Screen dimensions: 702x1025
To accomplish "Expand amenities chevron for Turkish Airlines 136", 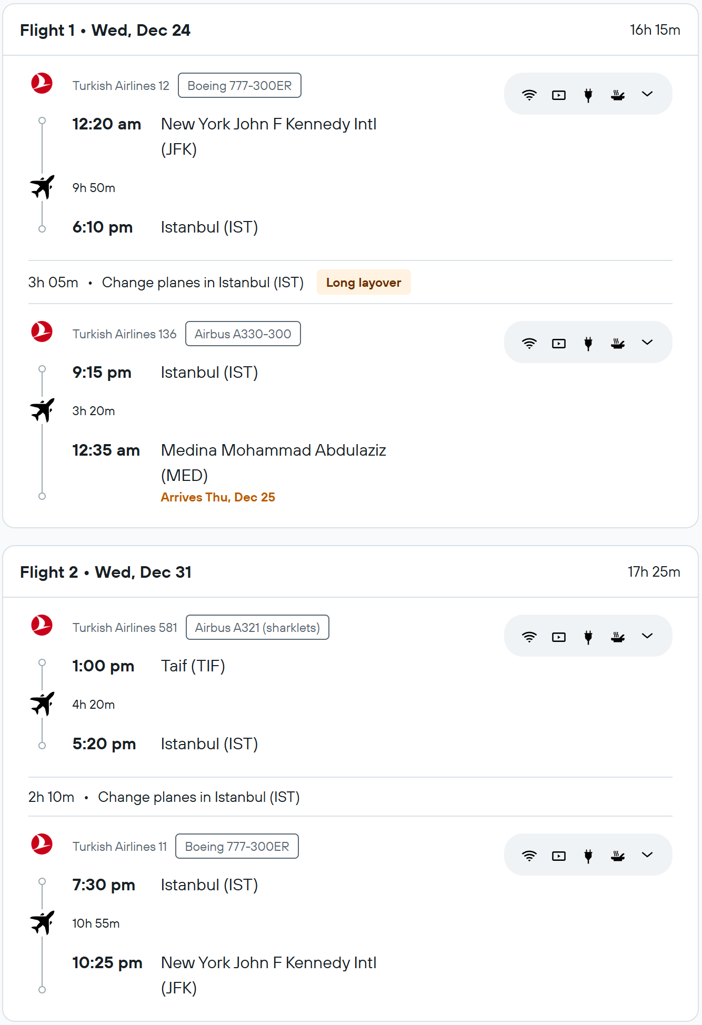I will (x=647, y=343).
